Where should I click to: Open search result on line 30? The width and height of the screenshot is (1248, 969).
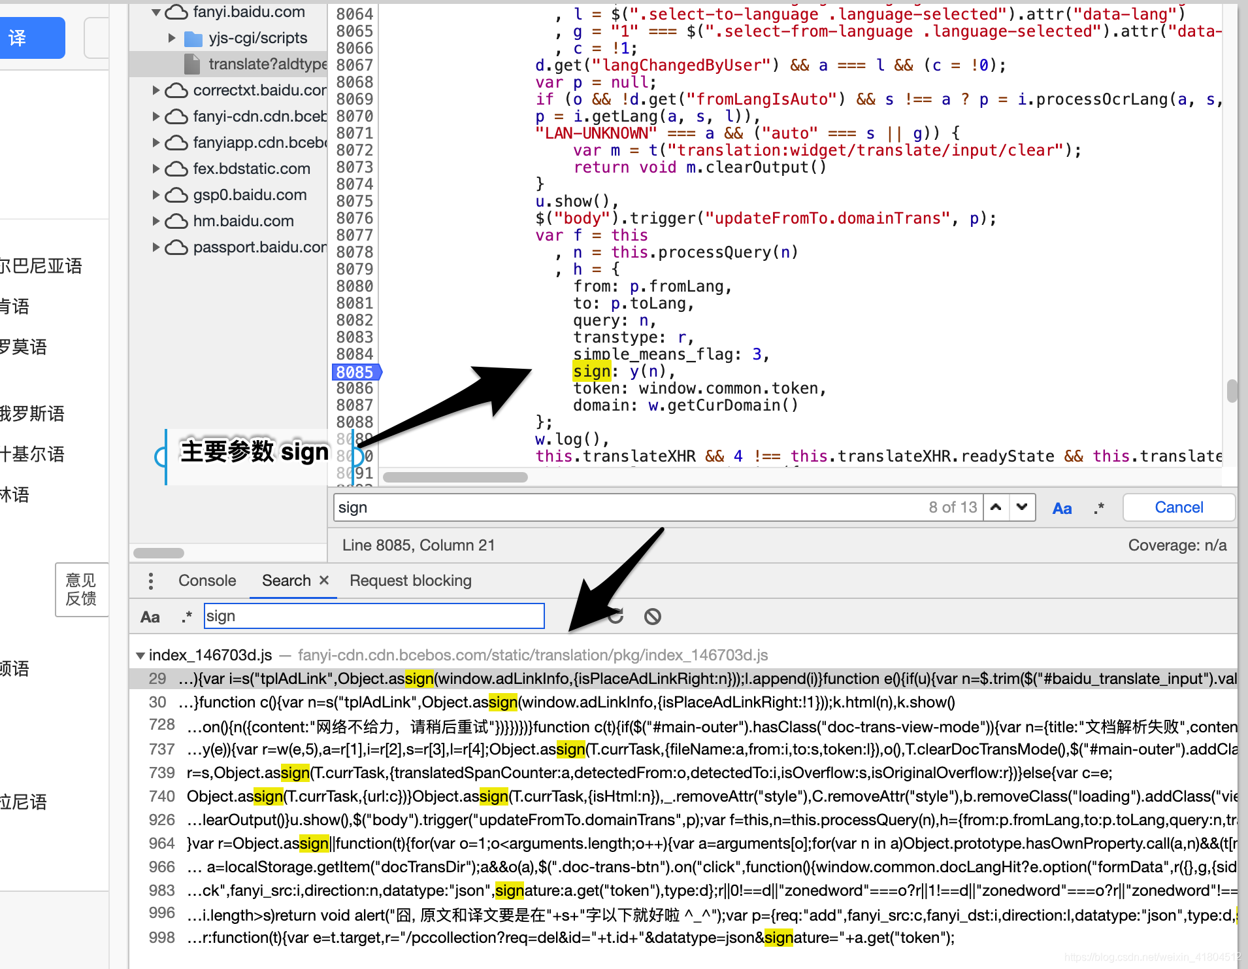pyautogui.click(x=683, y=702)
